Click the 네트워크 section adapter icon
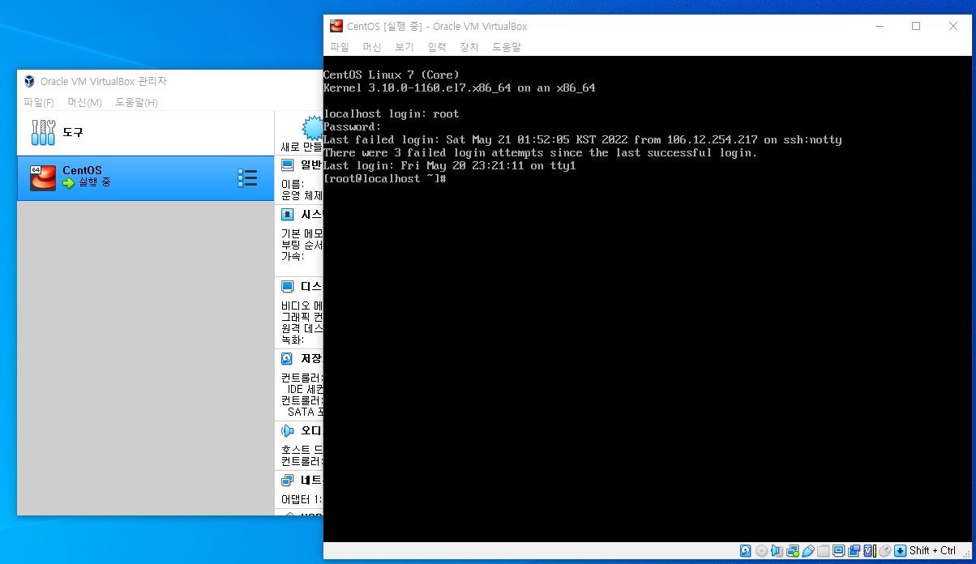 287,480
